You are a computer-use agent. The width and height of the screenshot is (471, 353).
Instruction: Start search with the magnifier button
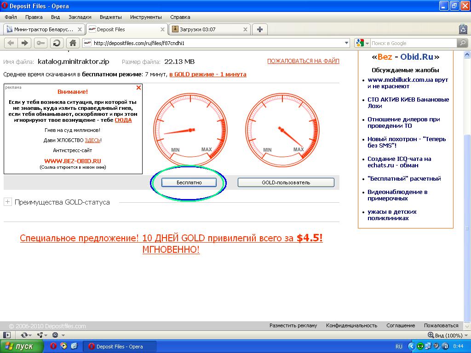[x=462, y=43]
